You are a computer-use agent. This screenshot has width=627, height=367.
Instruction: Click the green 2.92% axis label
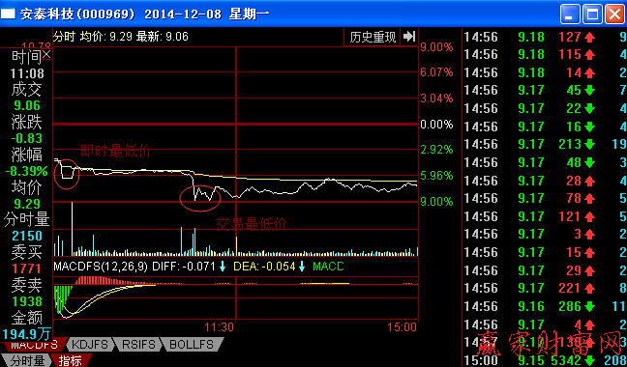point(436,150)
